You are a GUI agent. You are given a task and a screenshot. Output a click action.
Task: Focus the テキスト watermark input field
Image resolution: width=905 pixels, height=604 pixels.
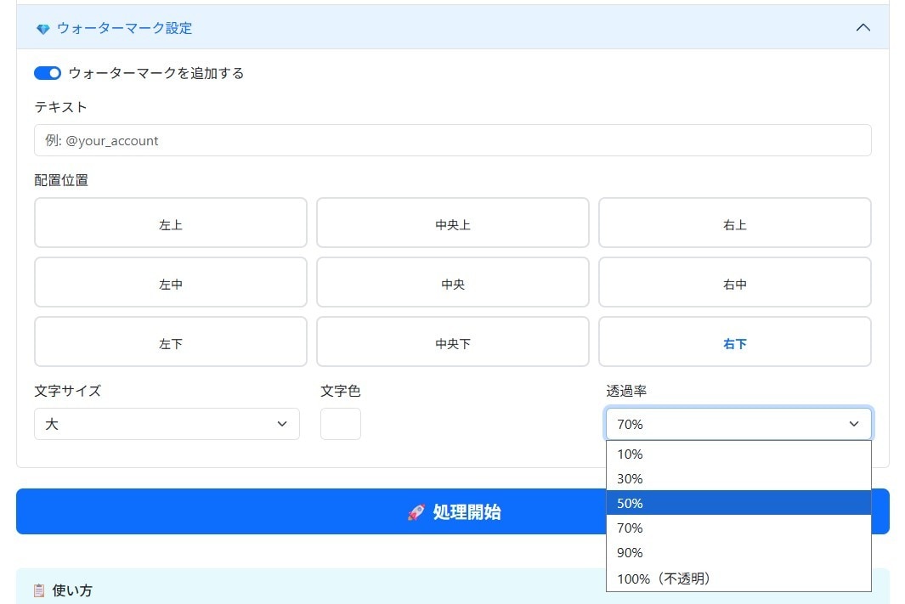click(452, 140)
